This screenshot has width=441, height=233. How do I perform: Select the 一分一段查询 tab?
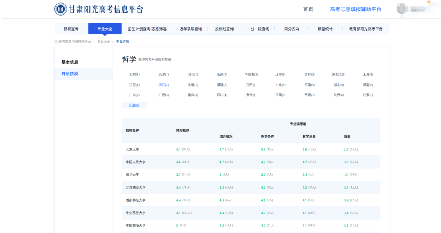(258, 29)
